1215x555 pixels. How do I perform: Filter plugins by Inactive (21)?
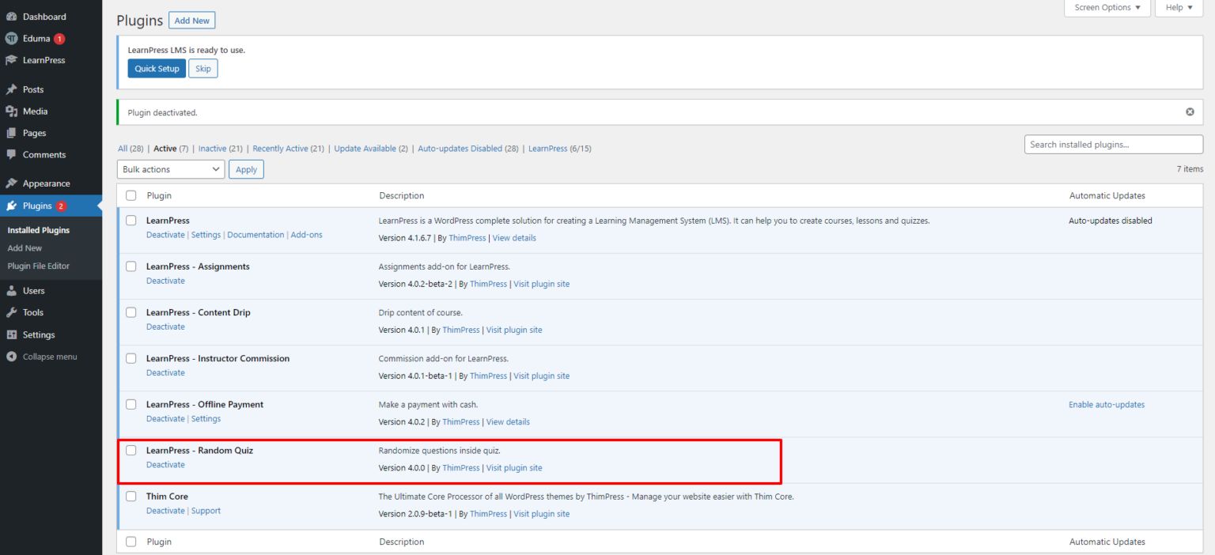[x=220, y=149]
